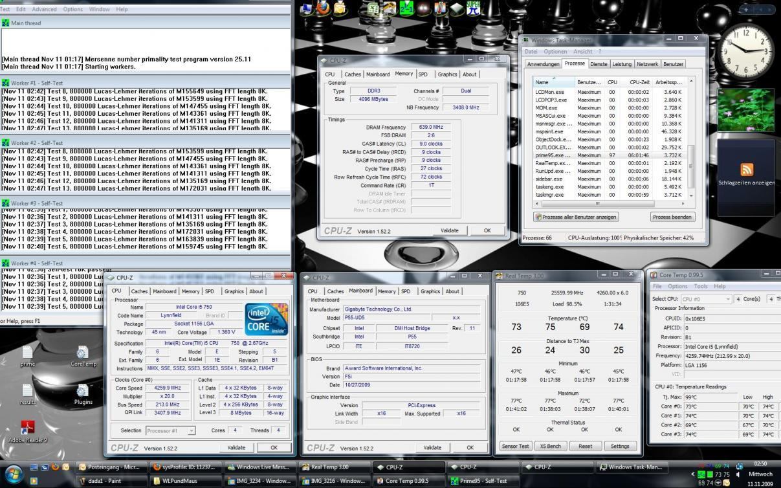
Task: Select the OUTLOOK.EX... process row
Action: tap(610, 148)
